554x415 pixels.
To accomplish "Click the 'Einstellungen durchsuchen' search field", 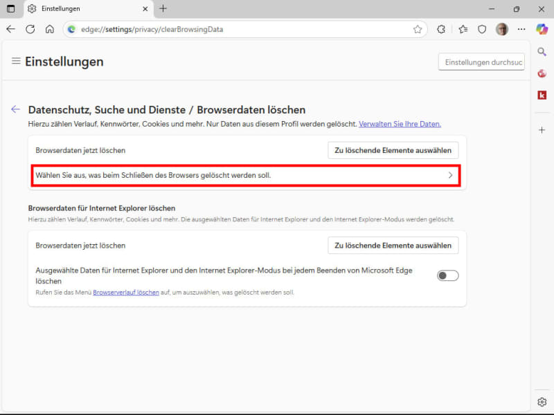I will 481,62.
